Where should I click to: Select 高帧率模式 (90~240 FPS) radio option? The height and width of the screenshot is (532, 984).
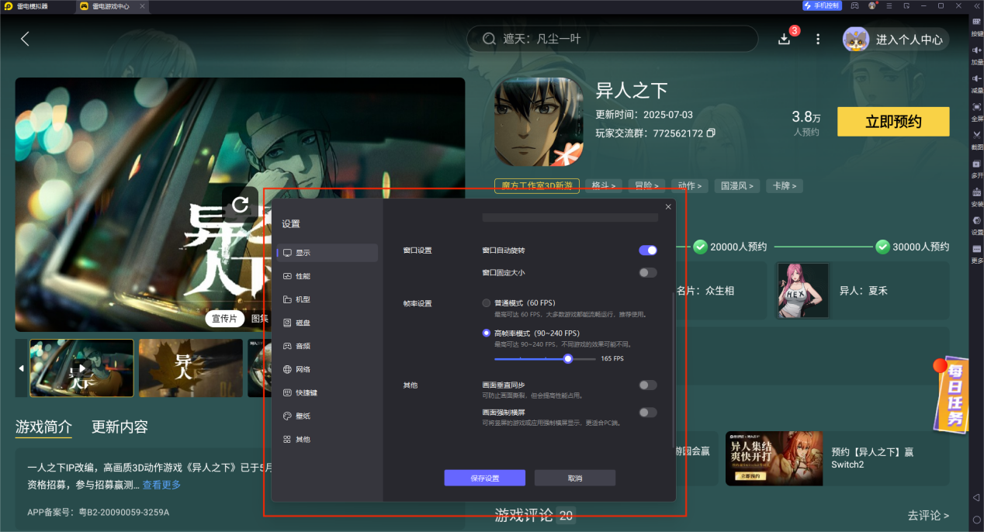(x=487, y=333)
